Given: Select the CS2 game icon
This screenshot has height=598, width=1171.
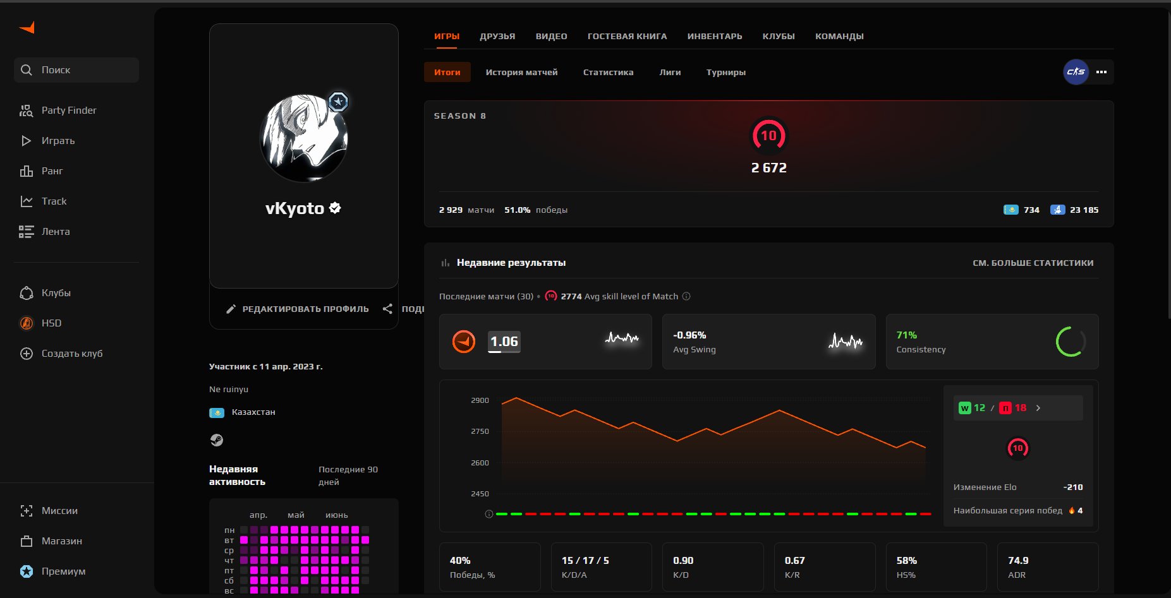Looking at the screenshot, I should (x=1076, y=72).
